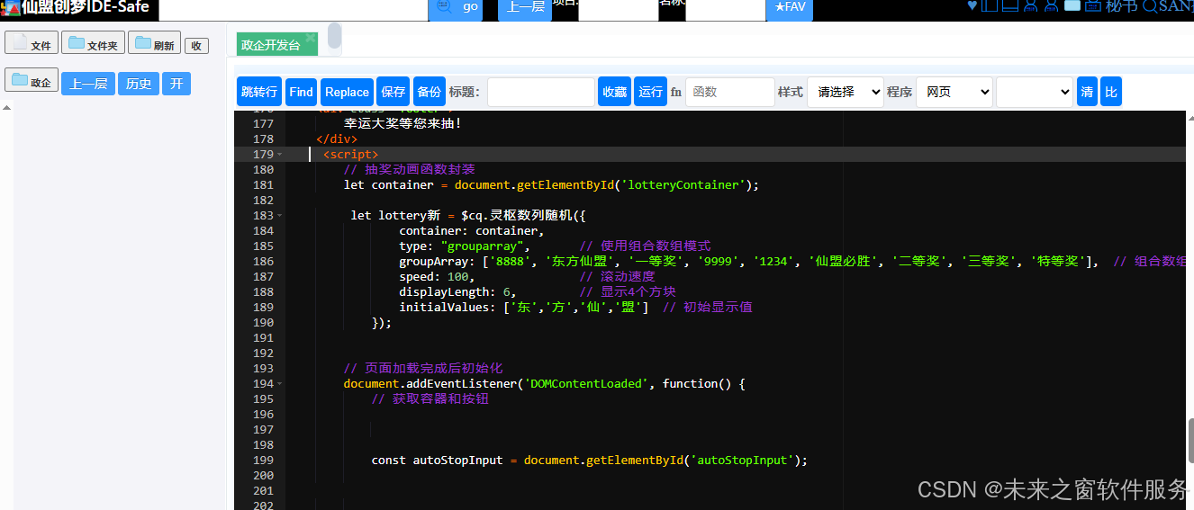Click the heart icon in top bar
The height and width of the screenshot is (510, 1194).
[x=972, y=5]
